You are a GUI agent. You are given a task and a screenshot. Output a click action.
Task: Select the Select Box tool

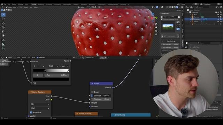[3, 15]
